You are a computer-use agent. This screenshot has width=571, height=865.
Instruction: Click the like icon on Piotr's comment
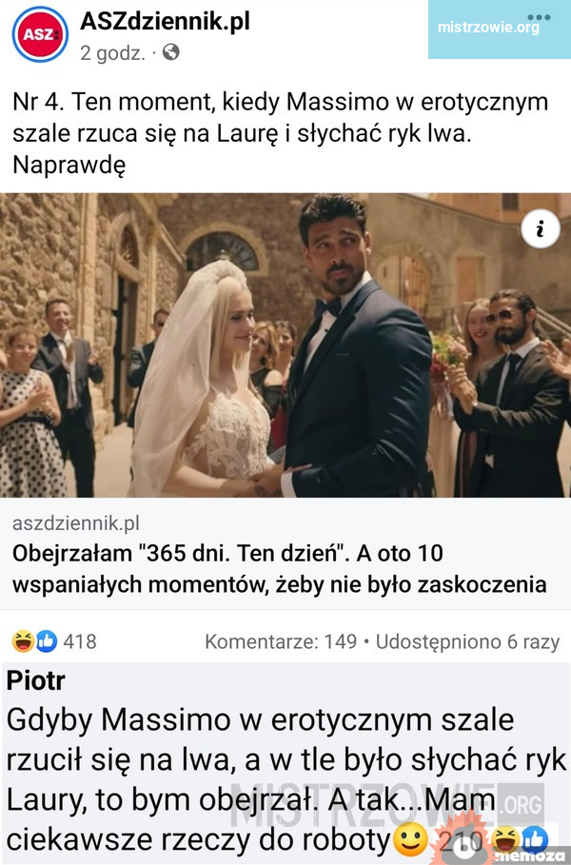[x=534, y=839]
